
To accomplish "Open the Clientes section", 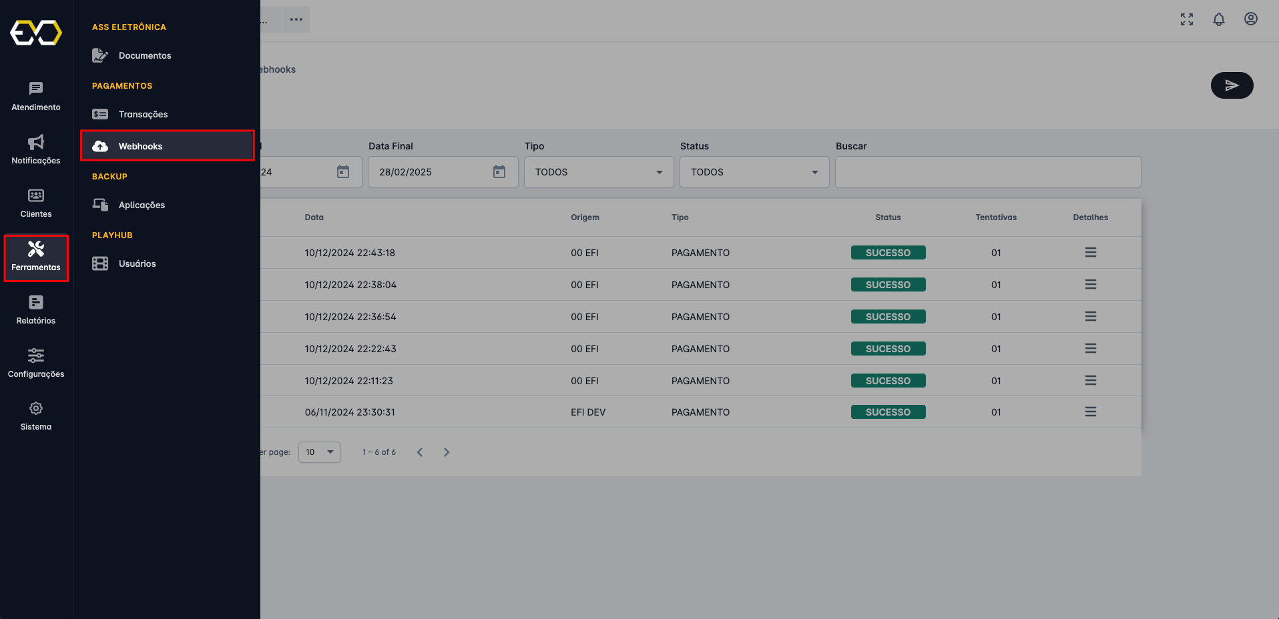I will coord(35,203).
